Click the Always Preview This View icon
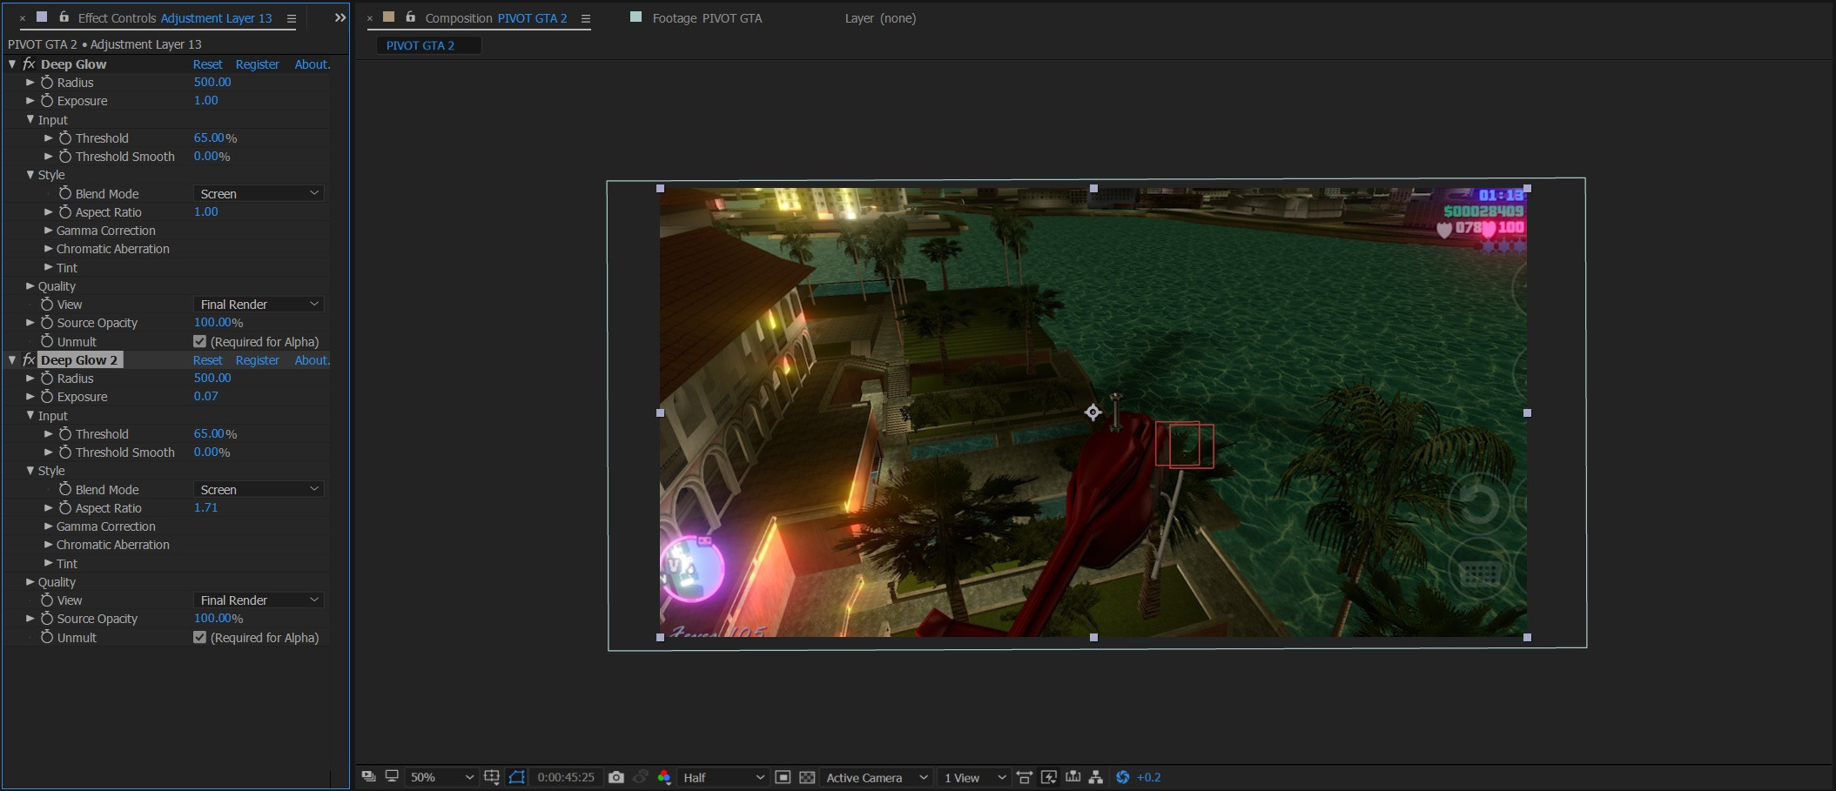Screen dimensions: 1836x791 pyautogui.click(x=368, y=777)
